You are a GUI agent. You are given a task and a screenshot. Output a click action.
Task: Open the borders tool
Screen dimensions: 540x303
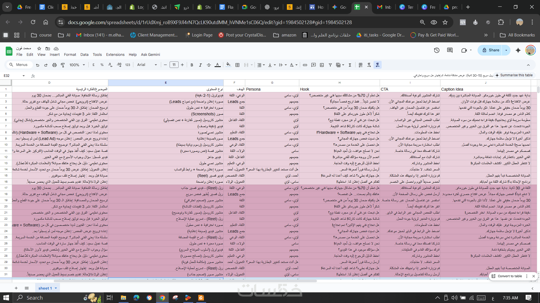[237, 65]
